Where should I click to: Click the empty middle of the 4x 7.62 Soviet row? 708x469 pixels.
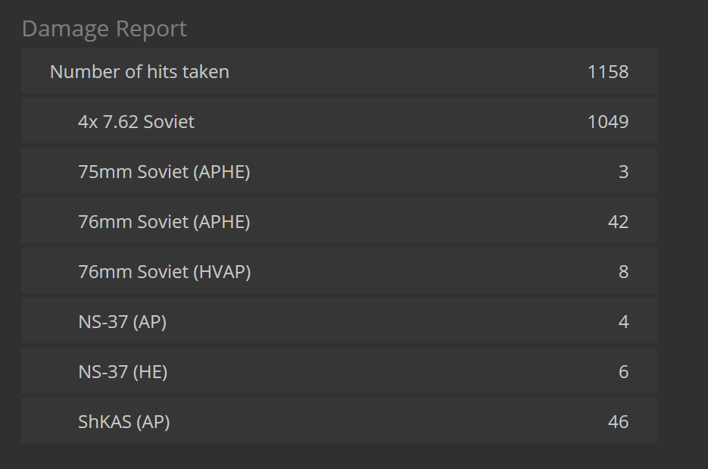coord(379,122)
